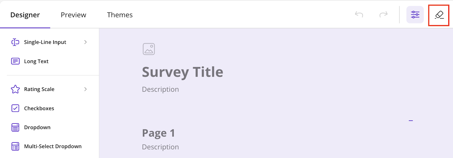Expand Single-Line Input subtypes chevron
The height and width of the screenshot is (158, 453).
(86, 42)
